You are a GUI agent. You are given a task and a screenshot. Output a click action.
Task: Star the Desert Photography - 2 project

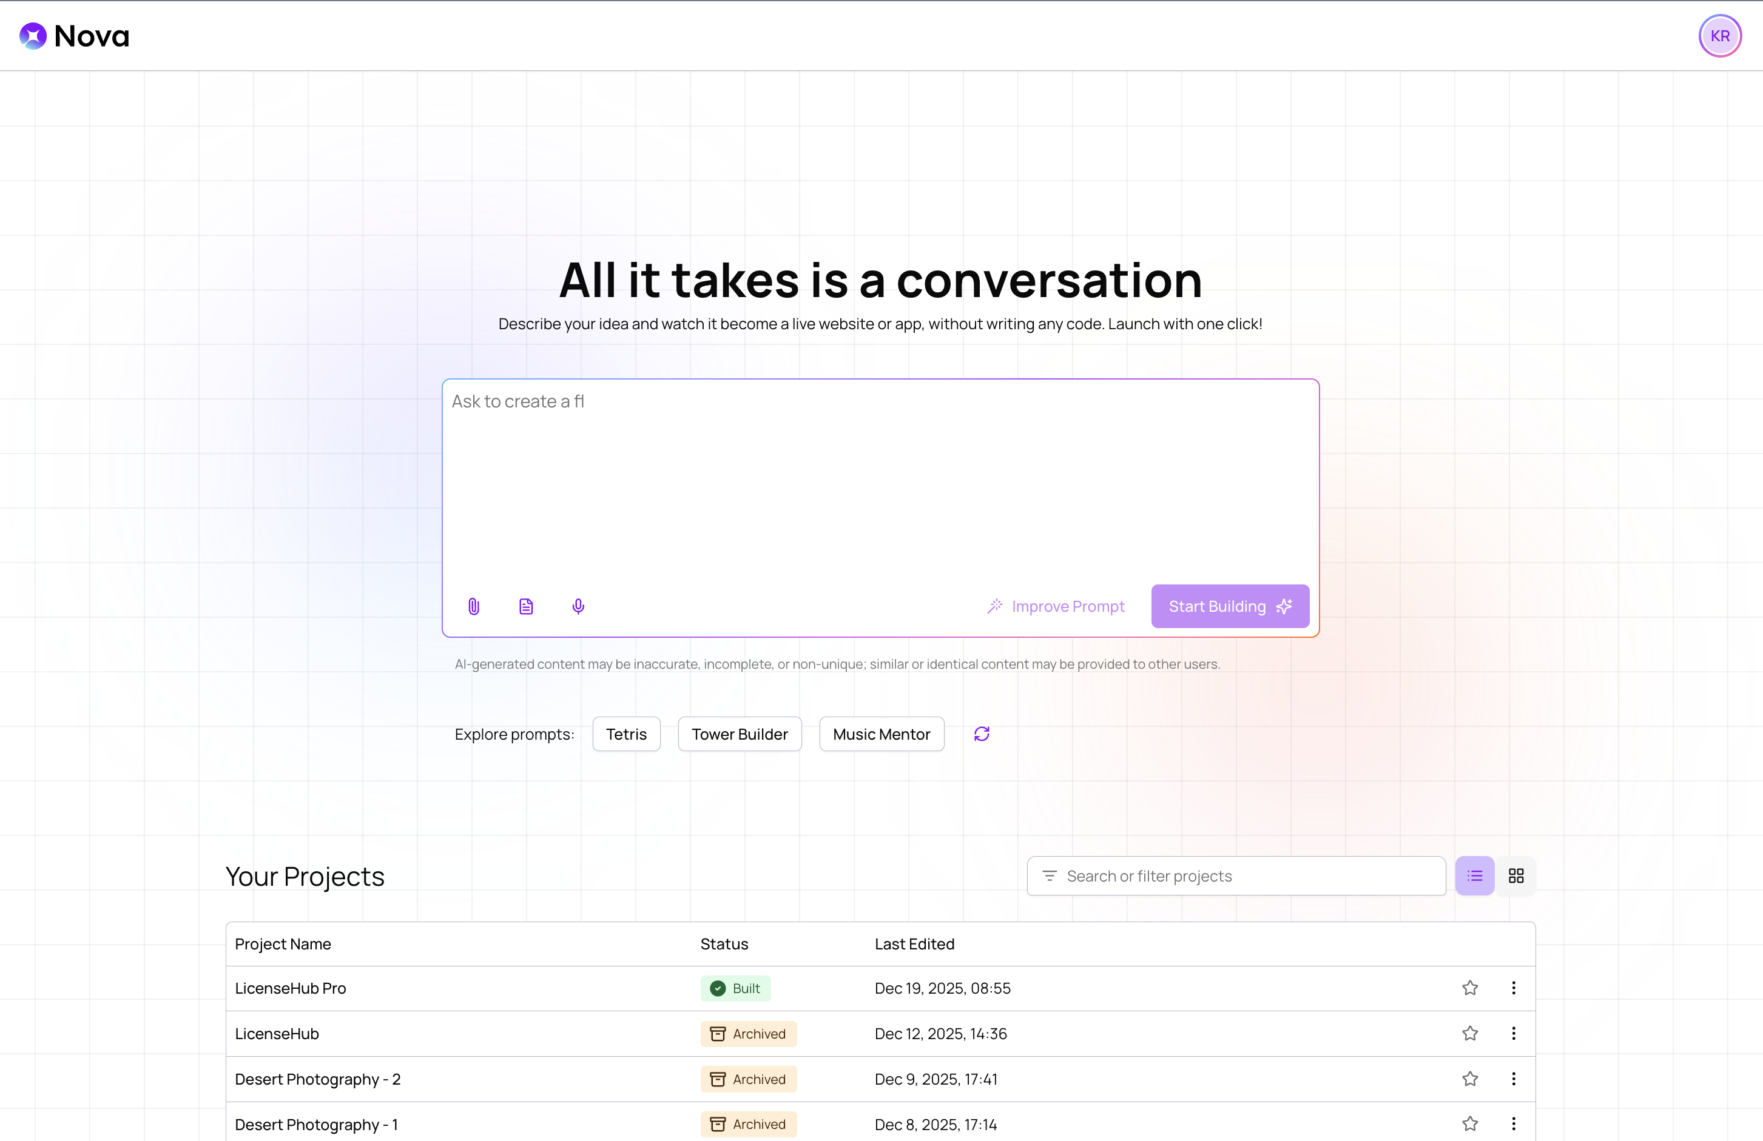[x=1469, y=1079]
